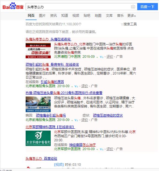
Task: Open image search camera icon
Action: (133, 7)
